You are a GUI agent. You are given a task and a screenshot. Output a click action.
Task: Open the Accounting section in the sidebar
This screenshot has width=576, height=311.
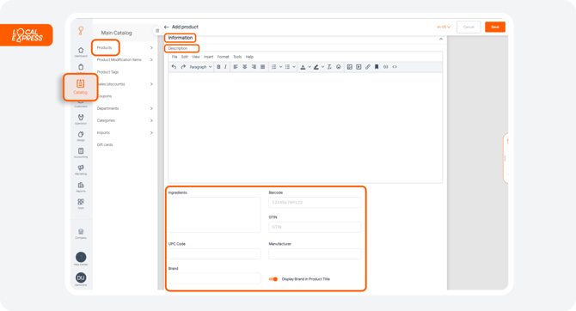click(81, 153)
